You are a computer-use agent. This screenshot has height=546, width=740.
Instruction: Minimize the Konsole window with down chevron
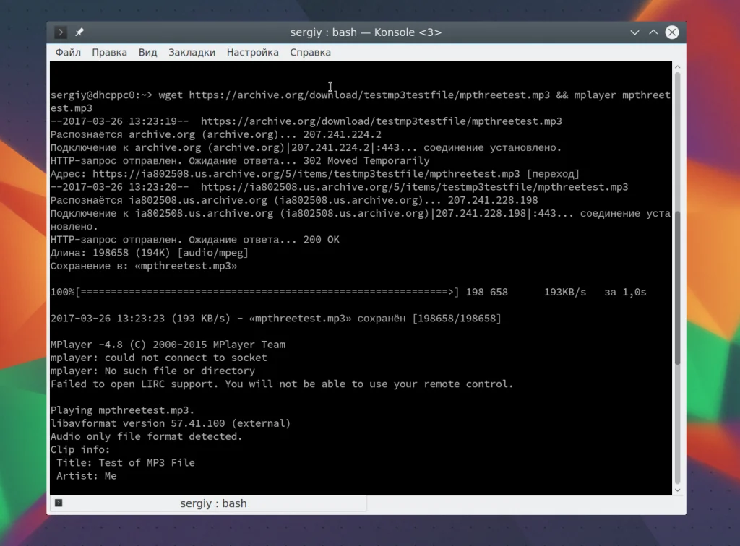click(x=634, y=32)
